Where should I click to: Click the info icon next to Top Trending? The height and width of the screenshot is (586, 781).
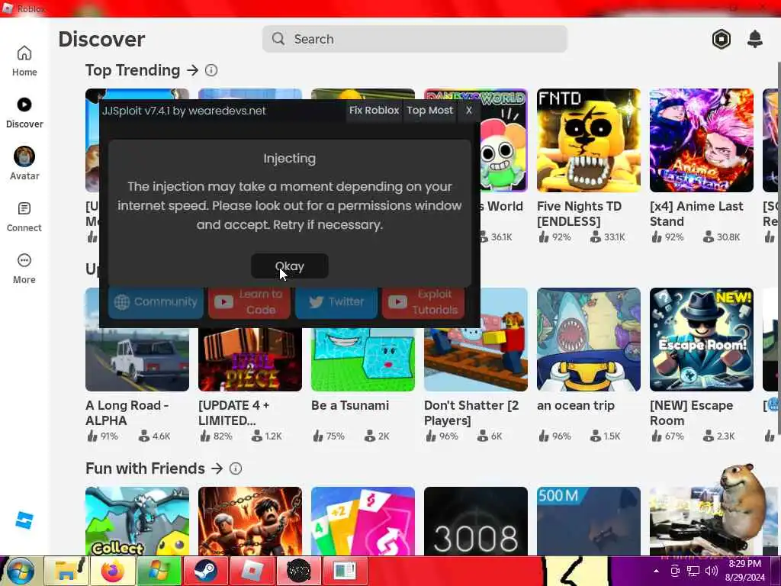coord(211,70)
